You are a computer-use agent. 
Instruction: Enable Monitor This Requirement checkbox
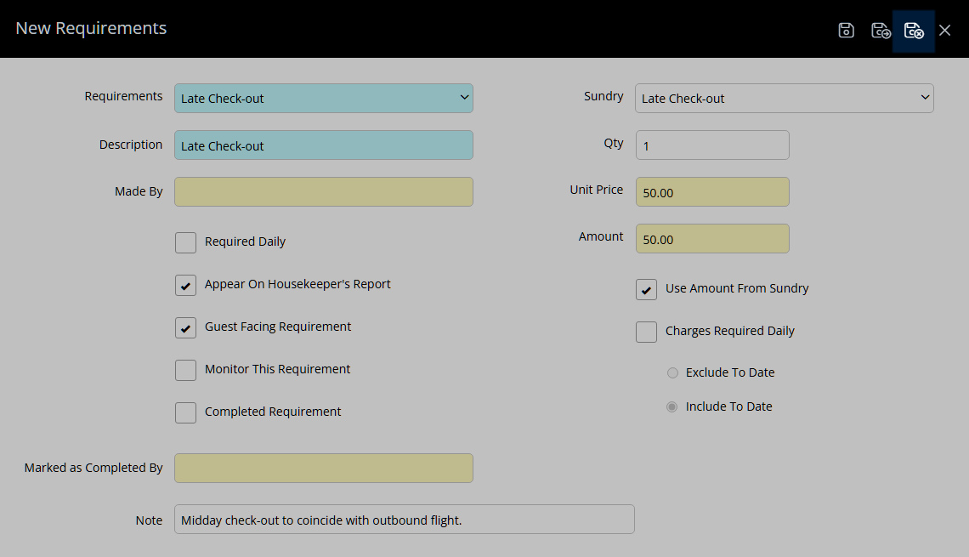click(x=185, y=370)
